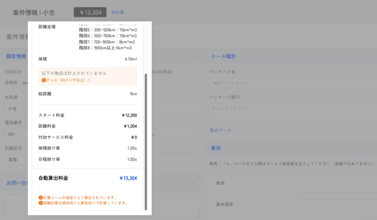Click the 階段5：300~500km pricing row
Screen dimensions: 377x220
108,30
